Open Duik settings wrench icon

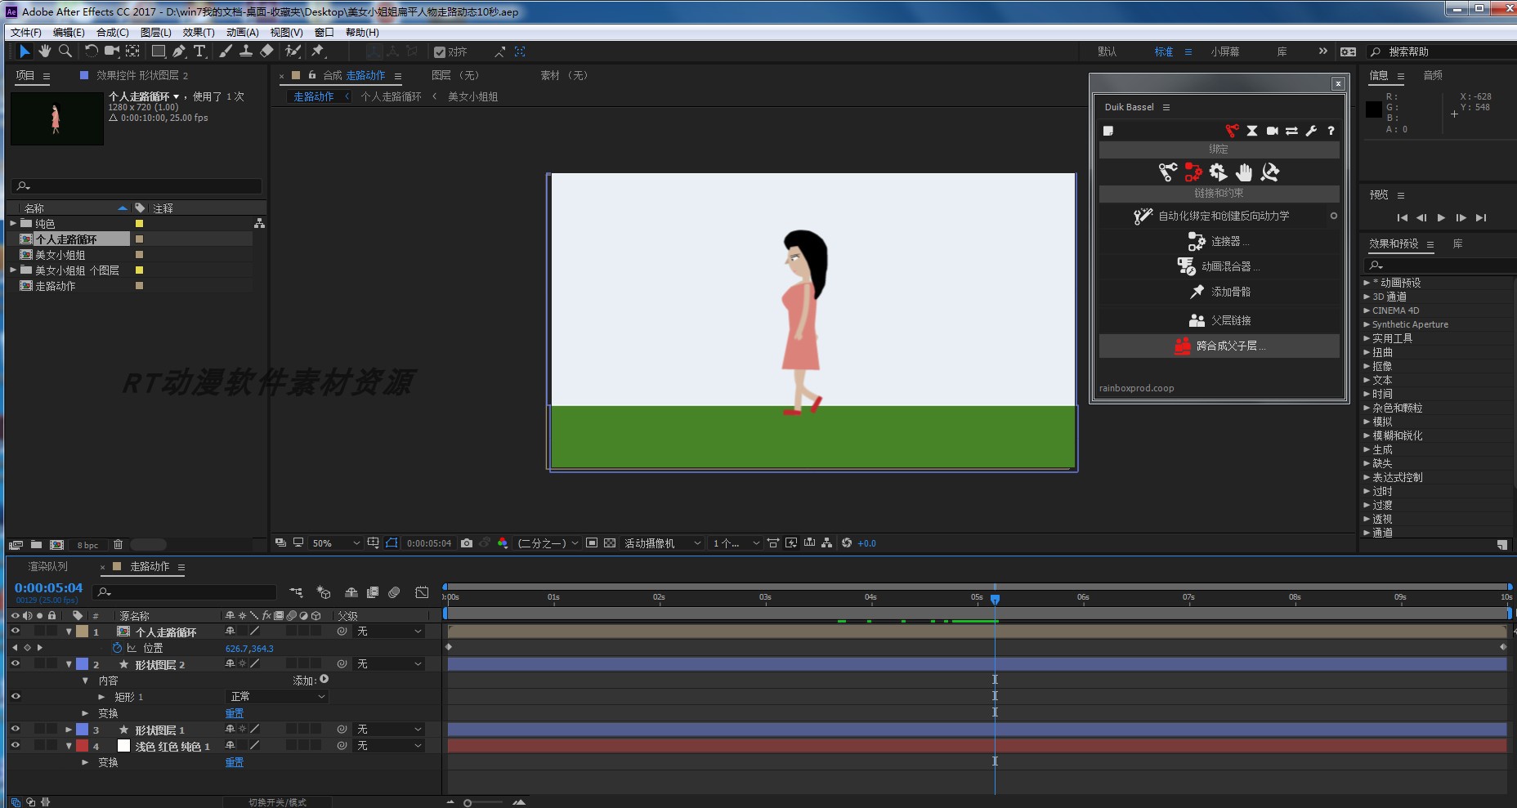tap(1311, 131)
